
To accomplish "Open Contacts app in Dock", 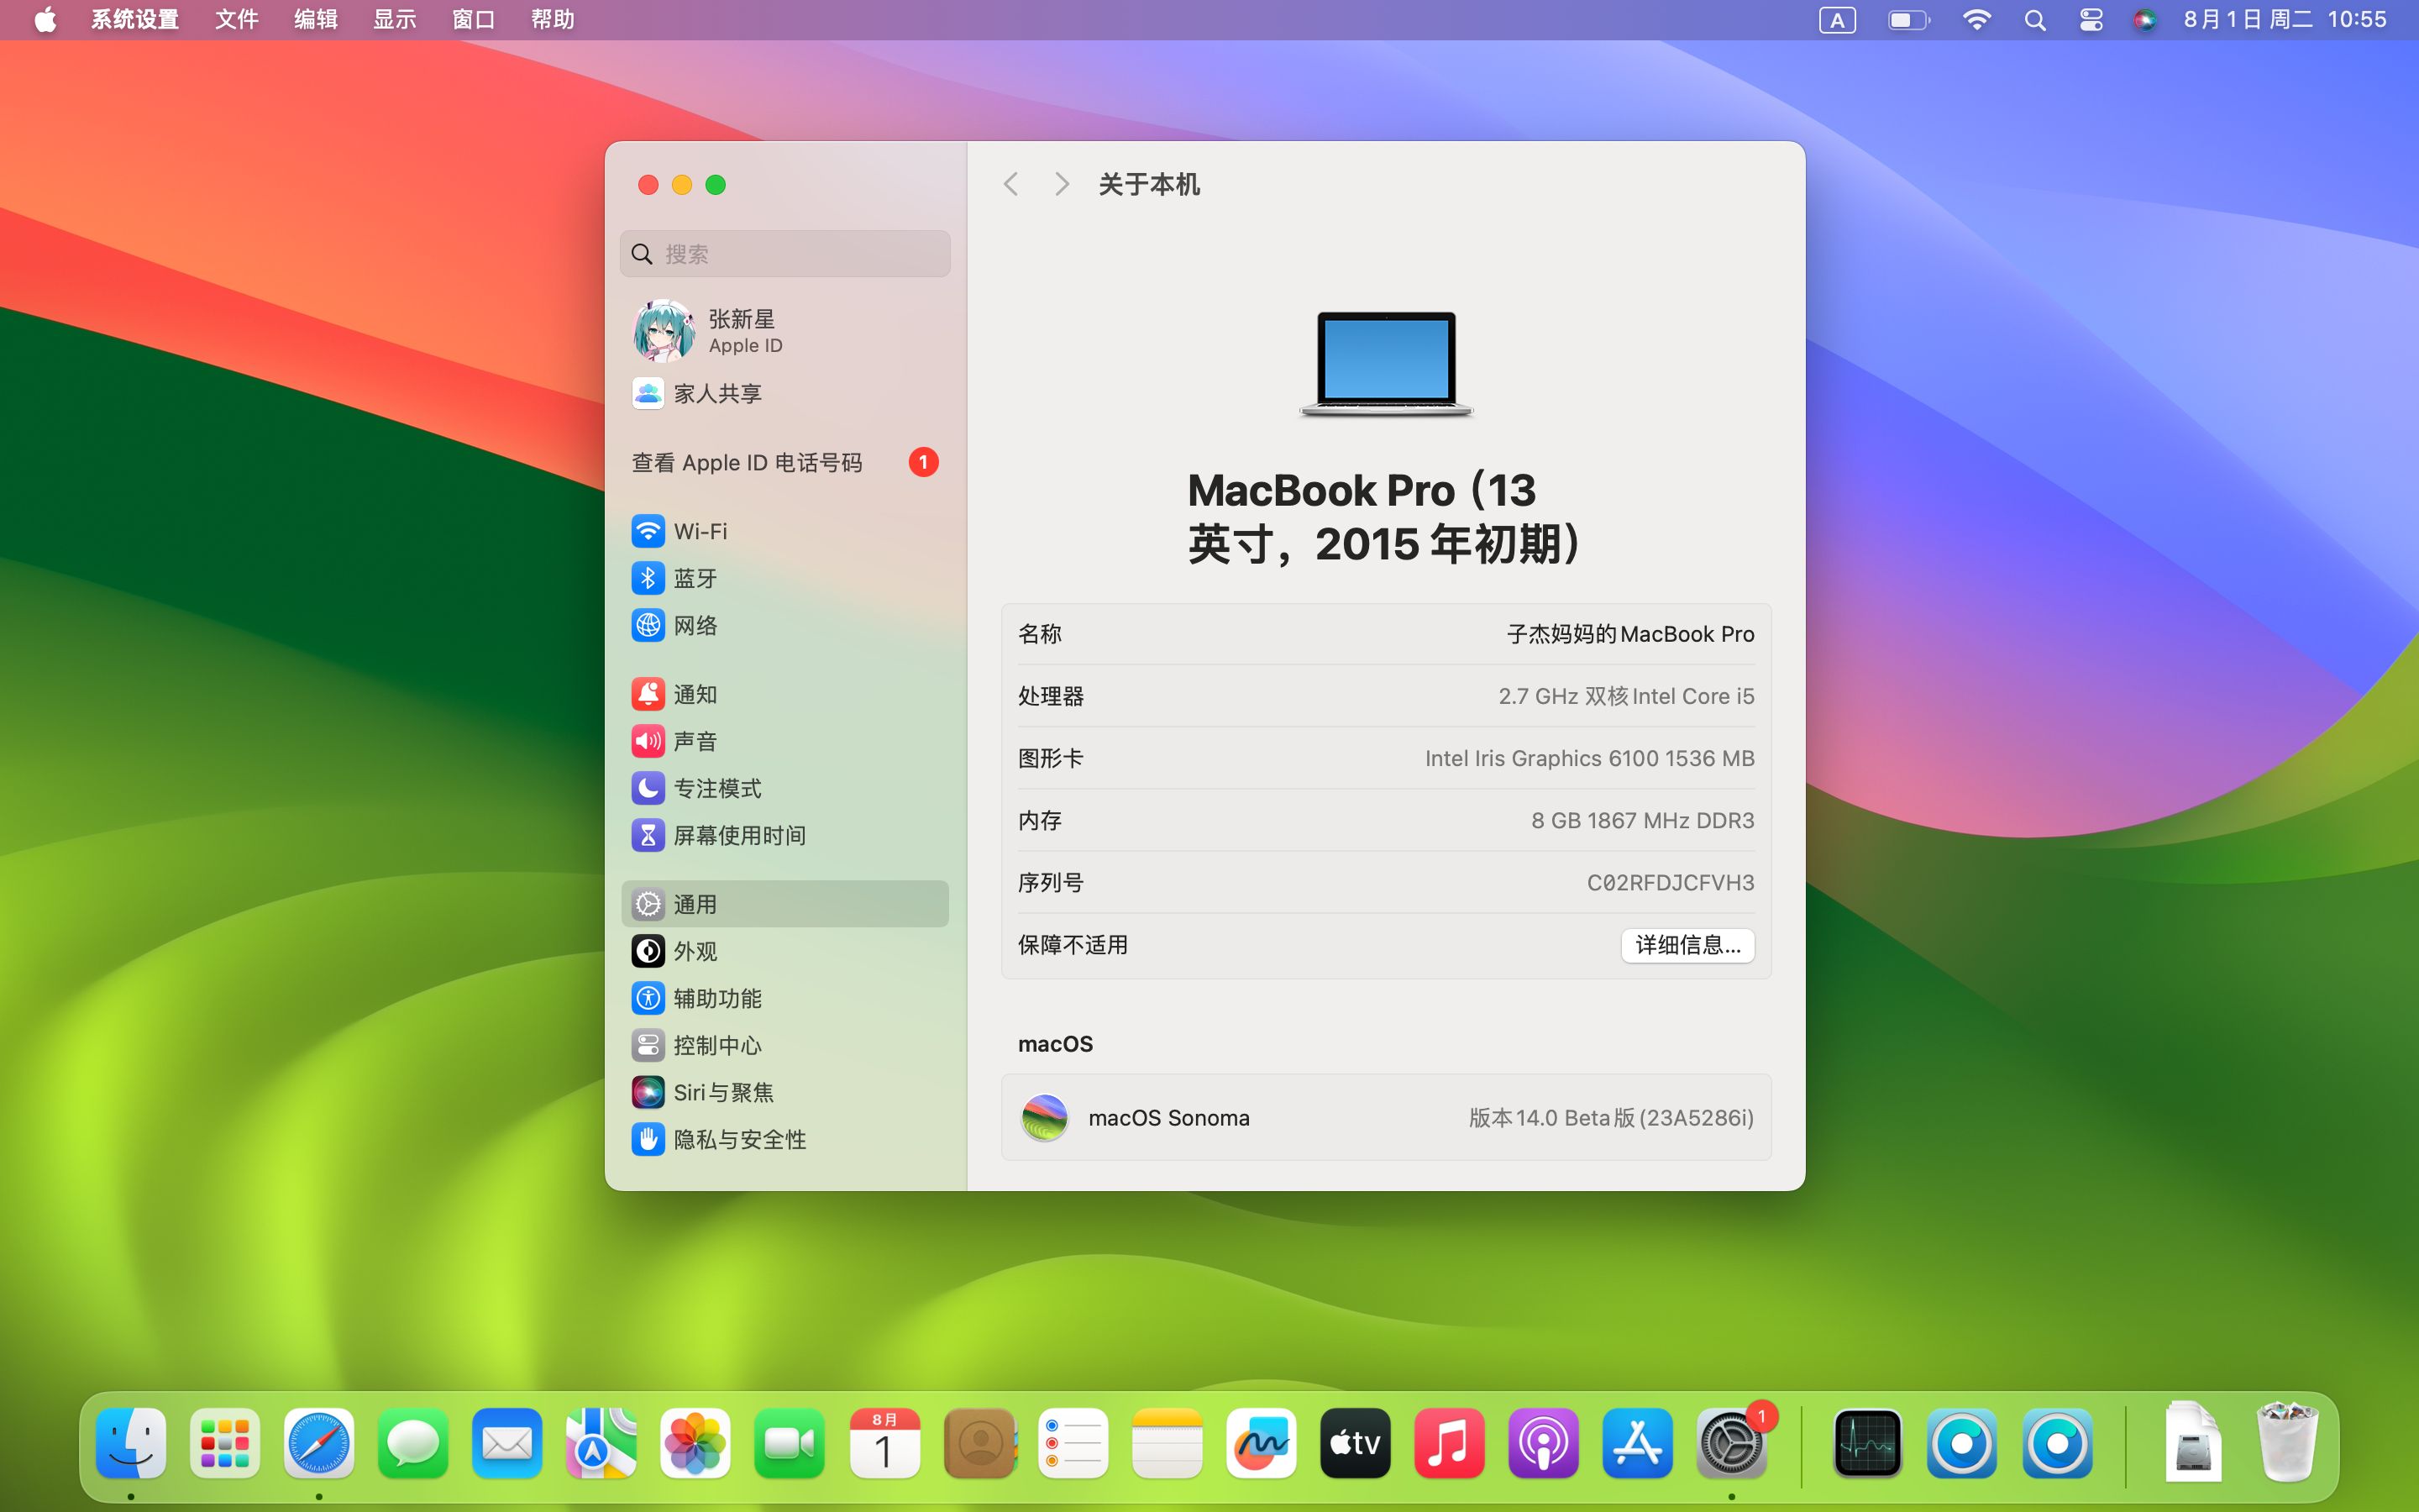I will point(979,1443).
